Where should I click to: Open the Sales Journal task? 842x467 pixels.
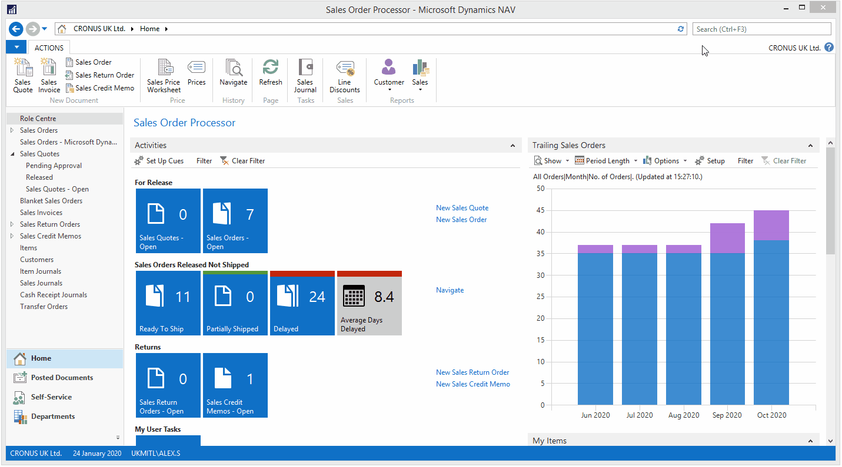pos(305,76)
